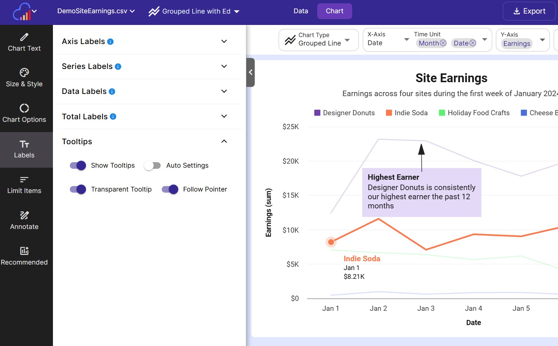Open the Limit Items panel
Image resolution: width=558 pixels, height=346 pixels.
pos(24,185)
